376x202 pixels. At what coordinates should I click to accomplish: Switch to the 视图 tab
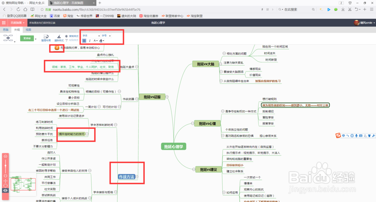tap(28, 30)
